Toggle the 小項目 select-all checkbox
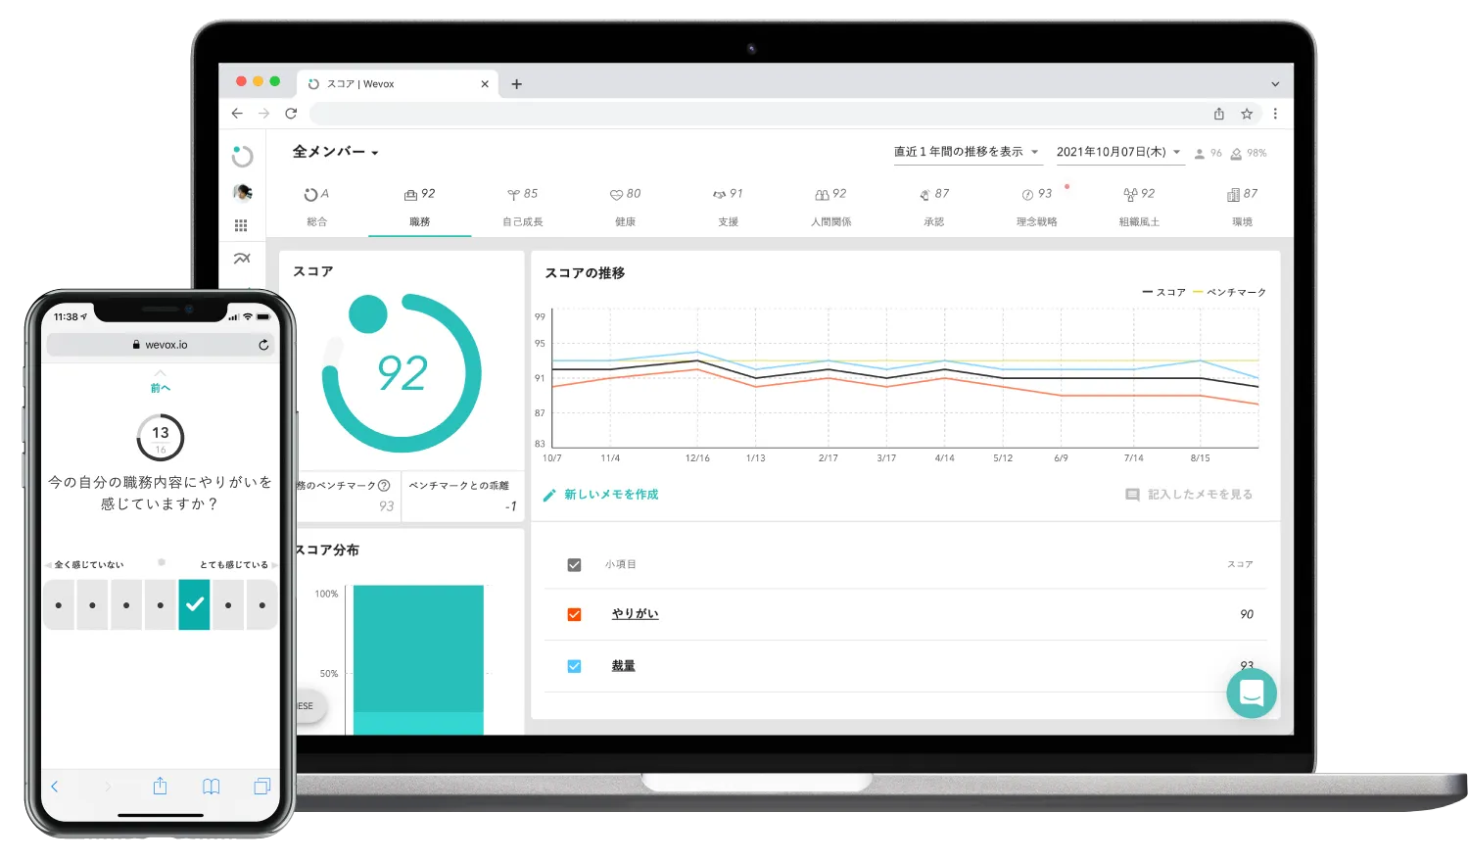The width and height of the screenshot is (1469, 861). click(x=575, y=565)
